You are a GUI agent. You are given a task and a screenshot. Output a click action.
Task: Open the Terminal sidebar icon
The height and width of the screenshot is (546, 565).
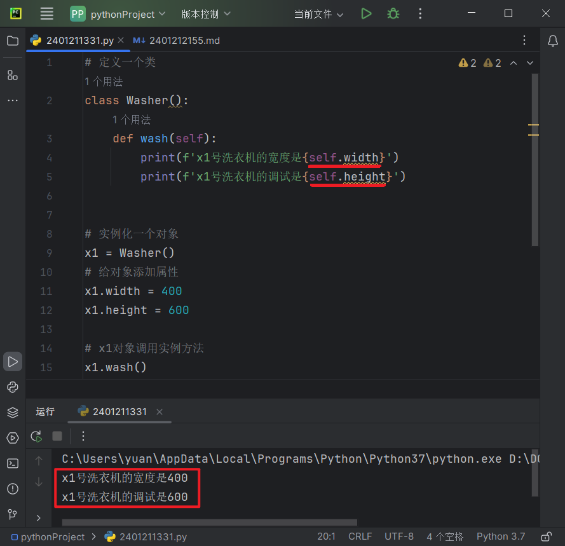(13, 463)
